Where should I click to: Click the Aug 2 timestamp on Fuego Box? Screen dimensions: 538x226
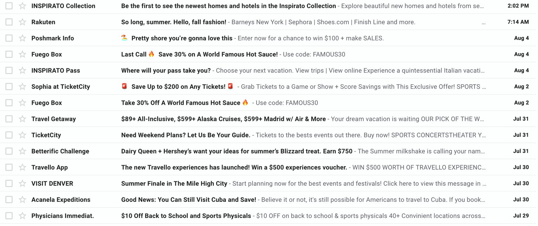(521, 102)
